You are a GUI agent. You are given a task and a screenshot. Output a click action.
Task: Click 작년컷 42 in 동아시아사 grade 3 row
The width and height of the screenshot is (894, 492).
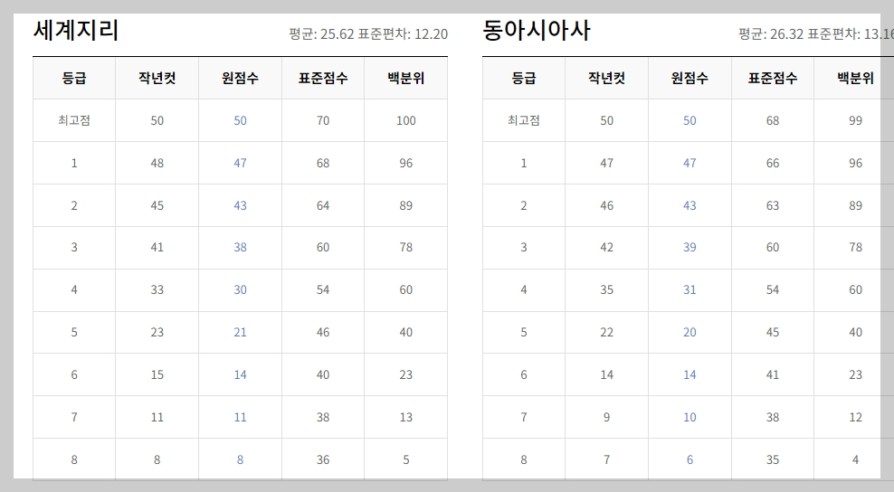[x=606, y=248]
